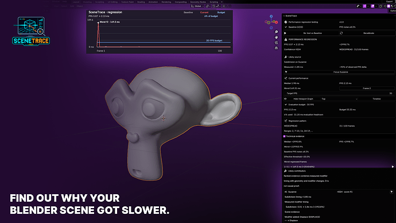Switch to the Scripting workspace tab
Viewport: 396px width, 223px height.
click(214, 2)
